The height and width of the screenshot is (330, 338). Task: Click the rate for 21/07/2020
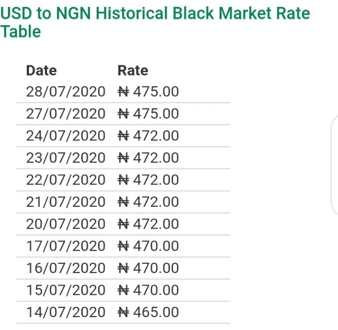(148, 202)
